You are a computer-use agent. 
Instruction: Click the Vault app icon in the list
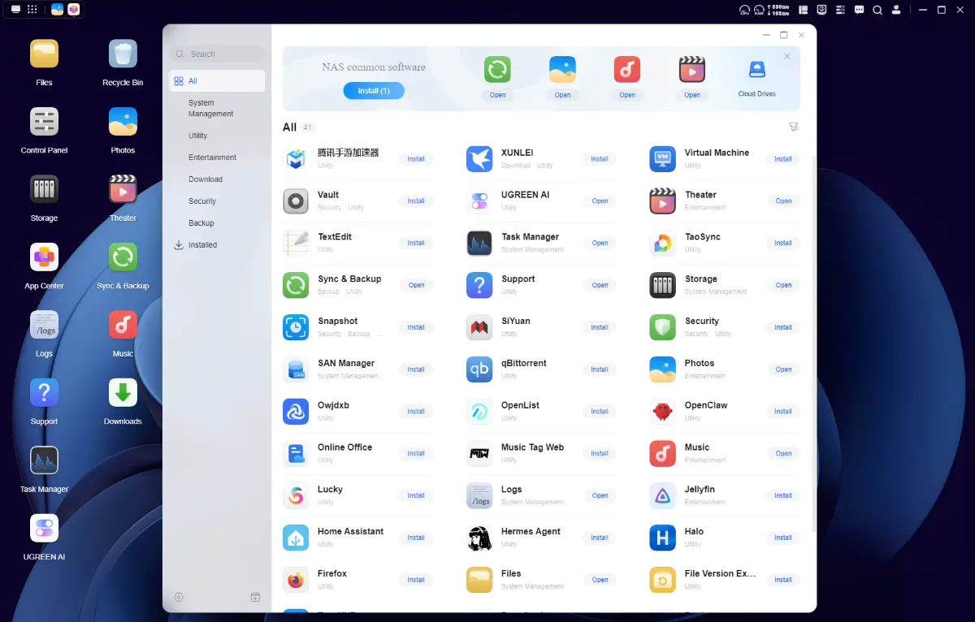pos(296,201)
